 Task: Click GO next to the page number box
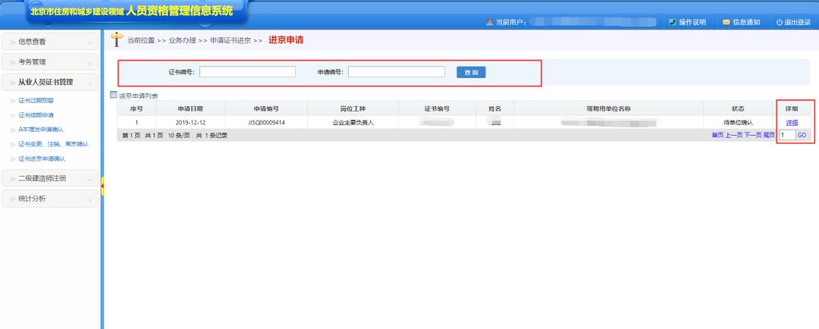(802, 135)
